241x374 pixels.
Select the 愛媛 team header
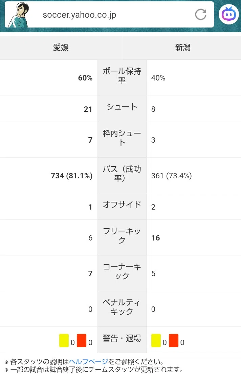[61, 48]
